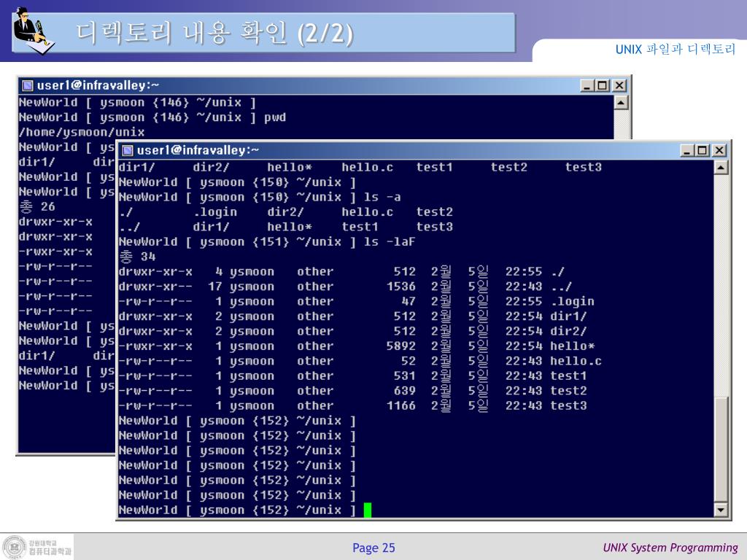Minimize the front terminal window
Screen dimensions: 747x560
pyautogui.click(x=686, y=150)
